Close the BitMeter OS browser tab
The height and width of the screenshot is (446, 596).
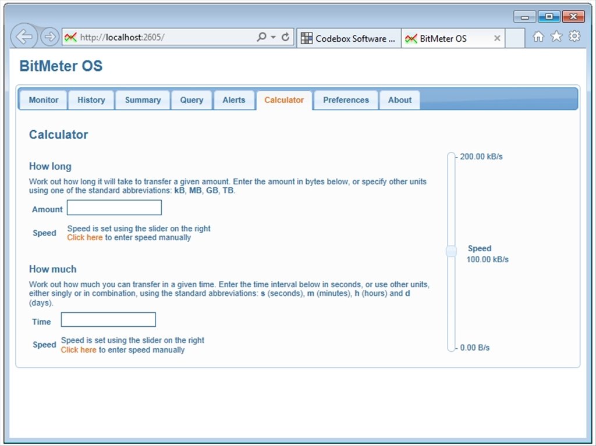(x=497, y=38)
